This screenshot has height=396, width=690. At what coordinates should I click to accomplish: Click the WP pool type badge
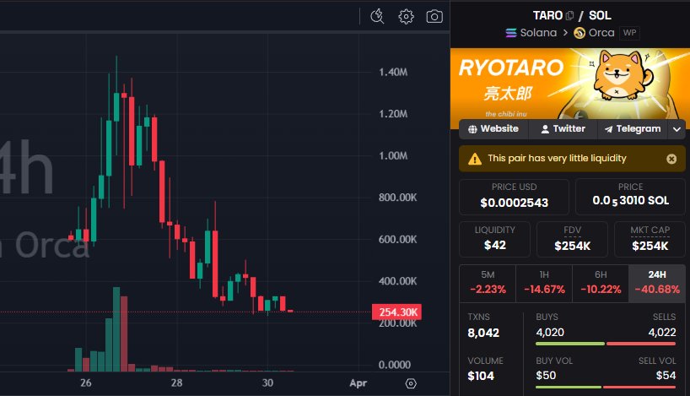point(629,33)
